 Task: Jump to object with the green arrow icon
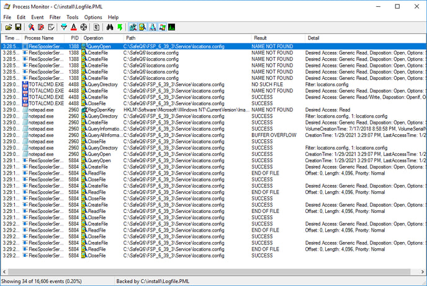tap(120, 27)
